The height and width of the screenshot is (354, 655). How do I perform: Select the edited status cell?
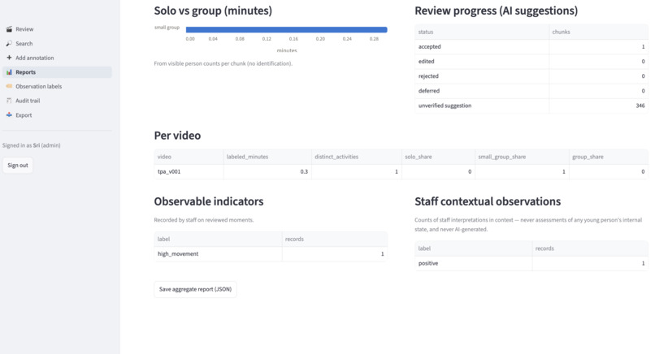[482, 62]
